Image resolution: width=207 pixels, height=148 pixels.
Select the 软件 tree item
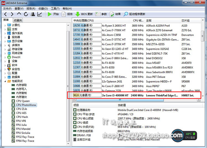[12, 65]
